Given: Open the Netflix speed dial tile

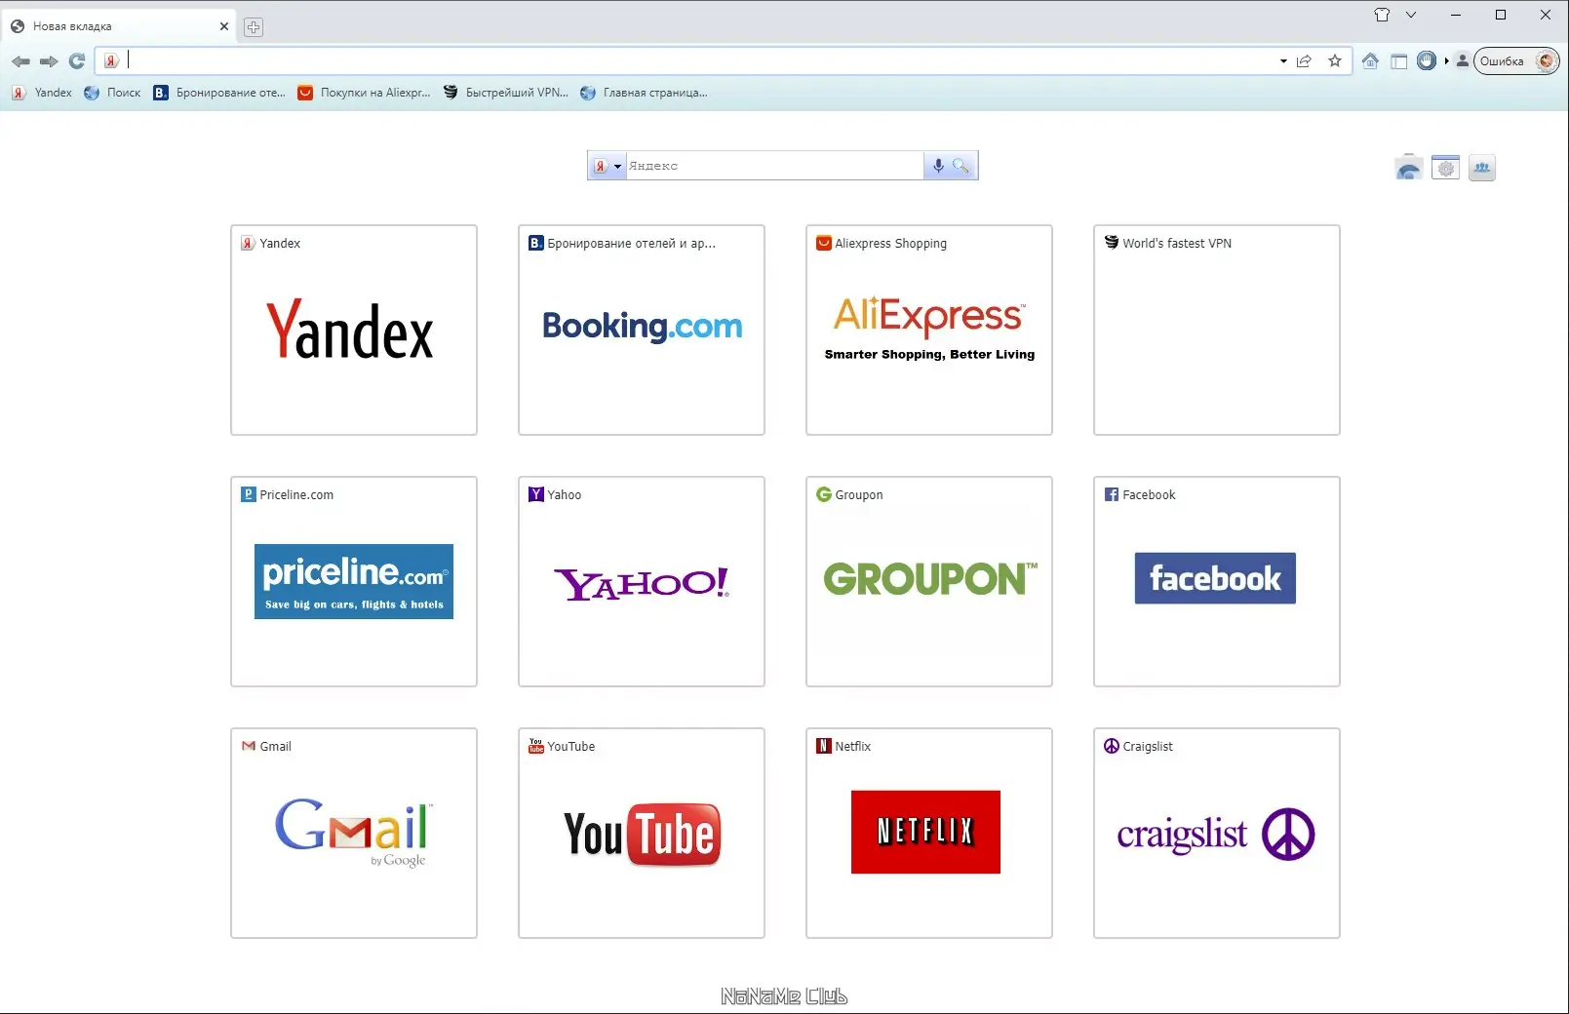Looking at the screenshot, I should pyautogui.click(x=929, y=833).
